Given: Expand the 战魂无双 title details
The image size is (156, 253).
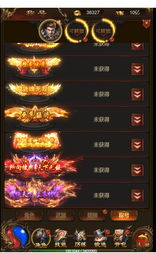Looking at the screenshot, I should (x=137, y=94).
